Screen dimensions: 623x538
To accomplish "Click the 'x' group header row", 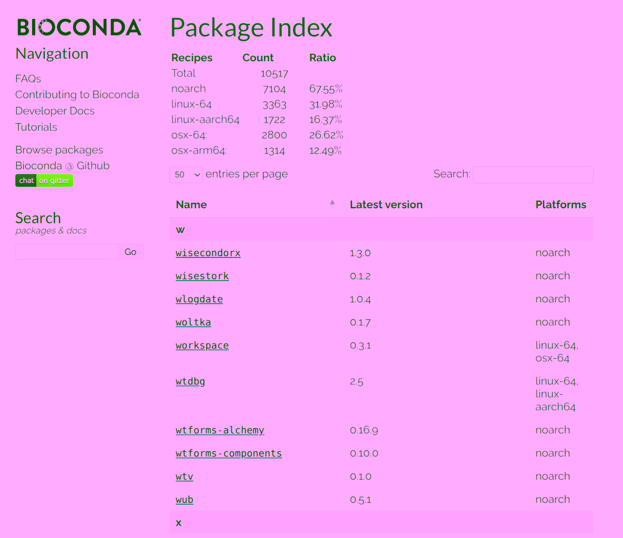I will click(x=381, y=522).
